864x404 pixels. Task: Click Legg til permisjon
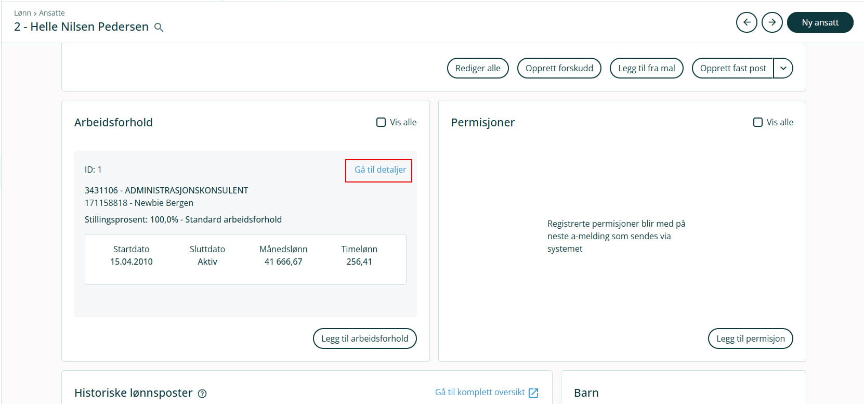750,338
